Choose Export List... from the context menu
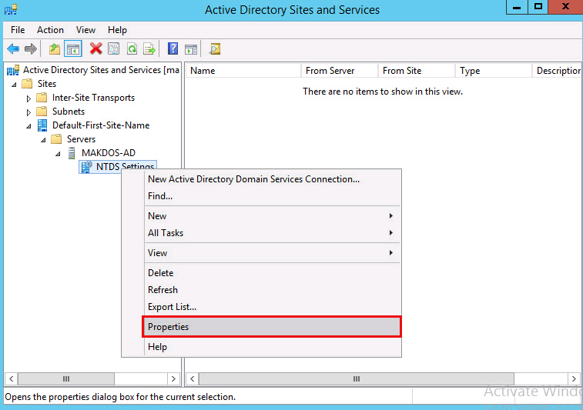583x410 pixels. 272,307
